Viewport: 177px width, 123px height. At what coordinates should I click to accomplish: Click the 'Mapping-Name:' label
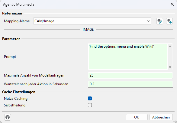17,21
